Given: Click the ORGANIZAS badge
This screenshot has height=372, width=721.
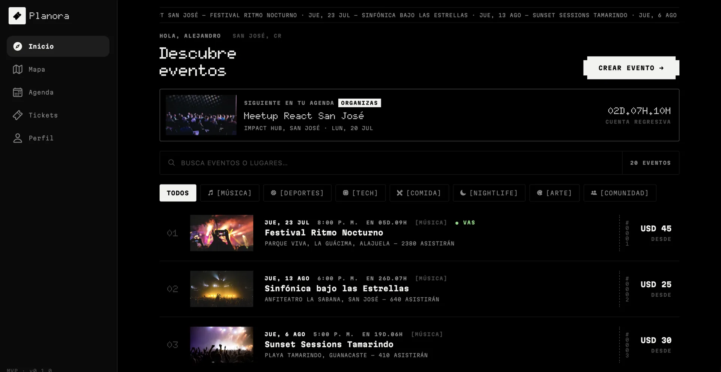Looking at the screenshot, I should point(359,103).
